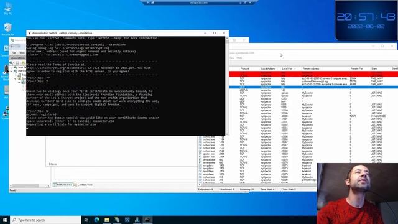This screenshot has width=398, height=224.
Task: Sort TCPView list by Local Address column
Action: coord(268,68)
